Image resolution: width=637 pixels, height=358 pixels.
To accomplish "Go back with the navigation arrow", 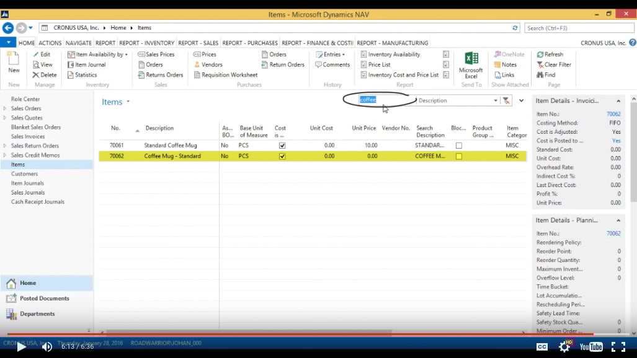I will [7, 28].
